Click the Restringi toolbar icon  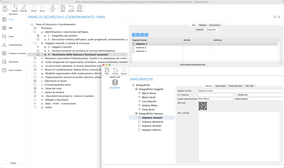pyautogui.click(x=24, y=7)
